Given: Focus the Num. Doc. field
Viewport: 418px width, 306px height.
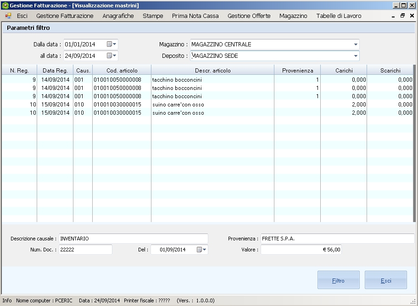Looking at the screenshot, I should [x=85, y=250].
